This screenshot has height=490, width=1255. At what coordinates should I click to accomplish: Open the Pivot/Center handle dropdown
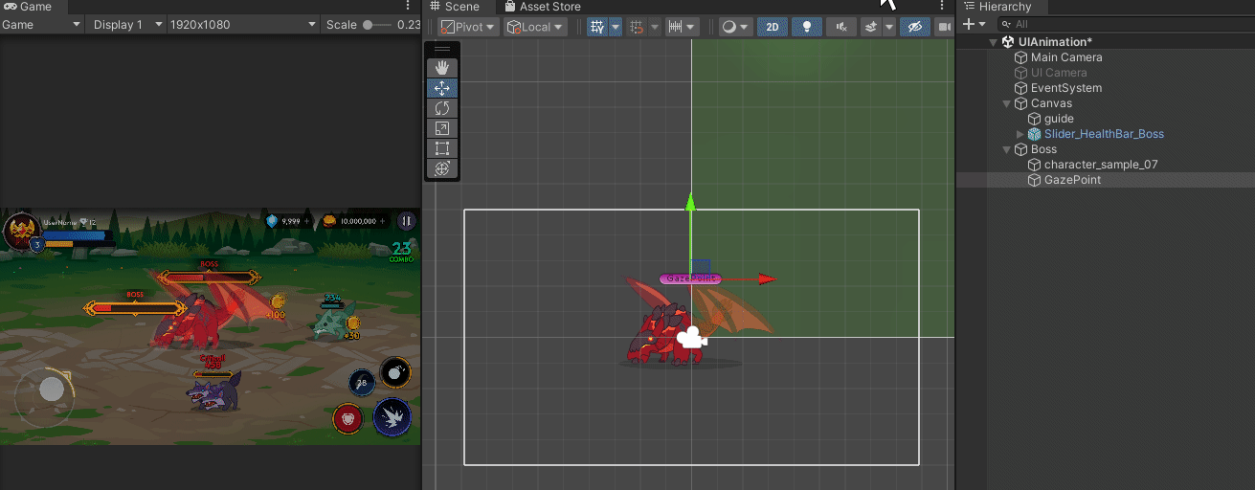tap(467, 27)
